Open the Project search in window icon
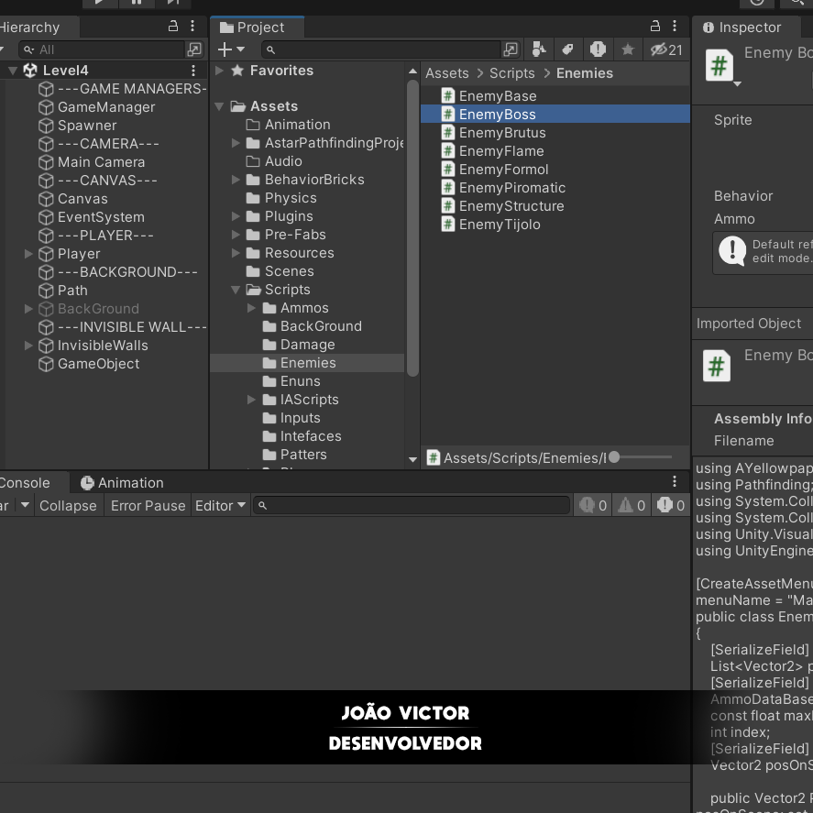 pos(511,49)
